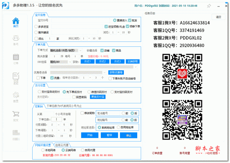The width and height of the screenshot is (230, 163).
Task: Select 自用地址库 address source
Action: click(118, 127)
